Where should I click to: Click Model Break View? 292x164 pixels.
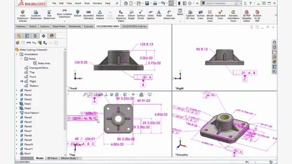pos(210,16)
